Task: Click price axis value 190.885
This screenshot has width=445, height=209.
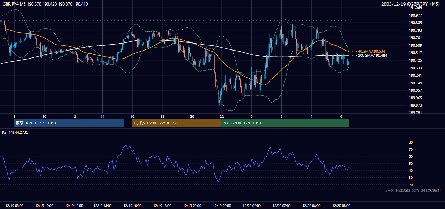Action: click(416, 23)
